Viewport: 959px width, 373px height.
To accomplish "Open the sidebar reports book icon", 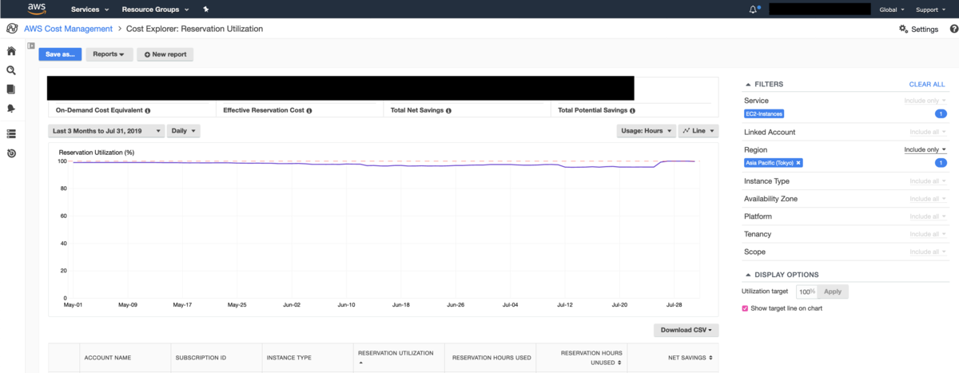I will click(11, 89).
